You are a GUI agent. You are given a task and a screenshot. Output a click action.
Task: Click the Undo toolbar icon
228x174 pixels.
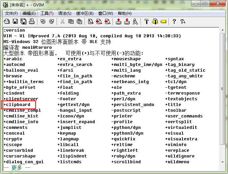43,22
